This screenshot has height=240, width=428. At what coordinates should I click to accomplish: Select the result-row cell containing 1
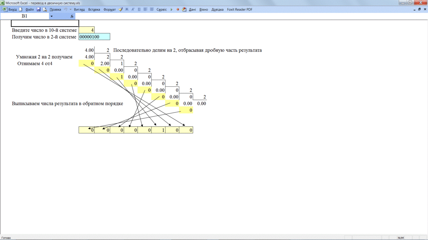(159, 130)
